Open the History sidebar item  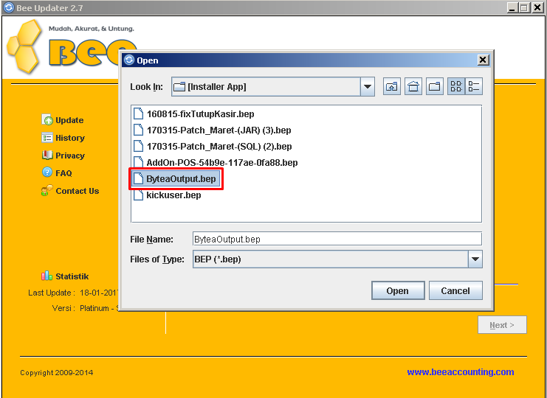63,138
